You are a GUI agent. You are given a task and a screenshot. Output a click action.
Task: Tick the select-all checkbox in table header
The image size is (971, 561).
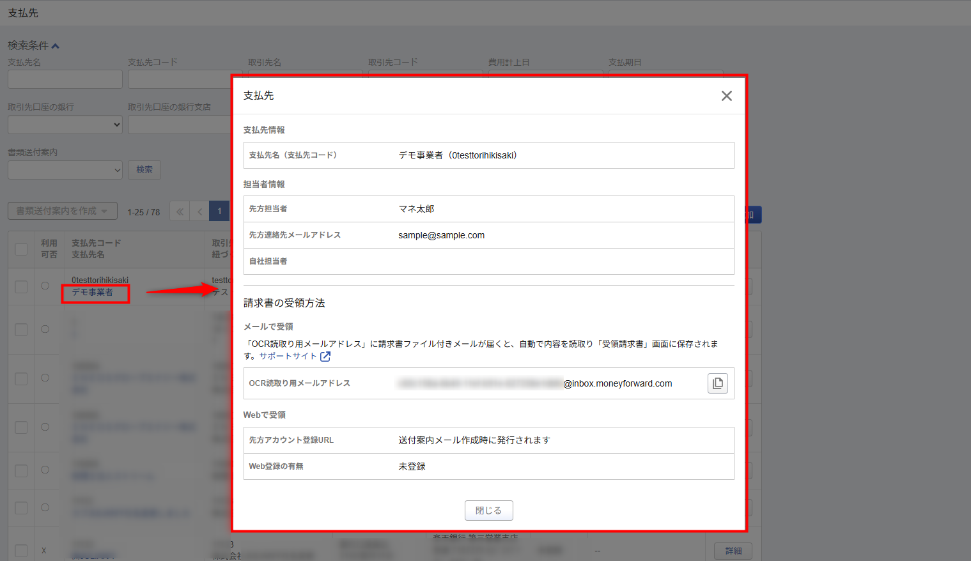(x=21, y=249)
